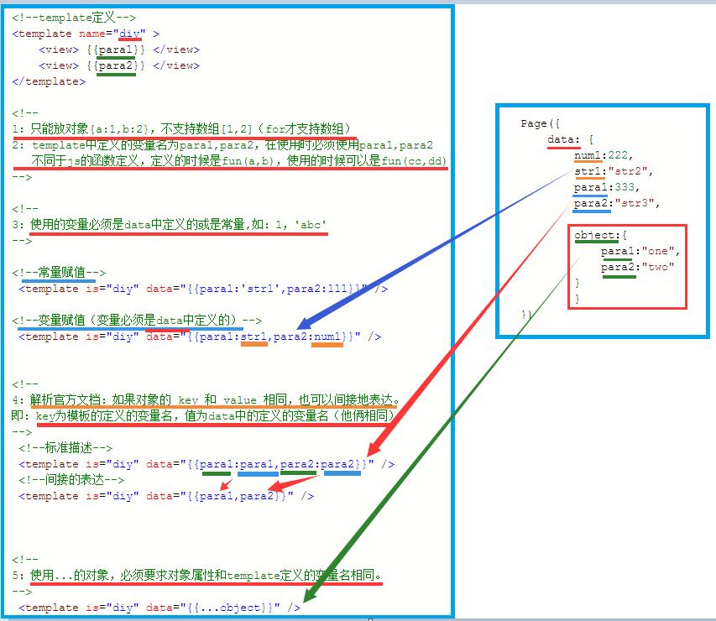Click para2:"two" inside the object block
The height and width of the screenshot is (621, 716).
pyautogui.click(x=638, y=267)
